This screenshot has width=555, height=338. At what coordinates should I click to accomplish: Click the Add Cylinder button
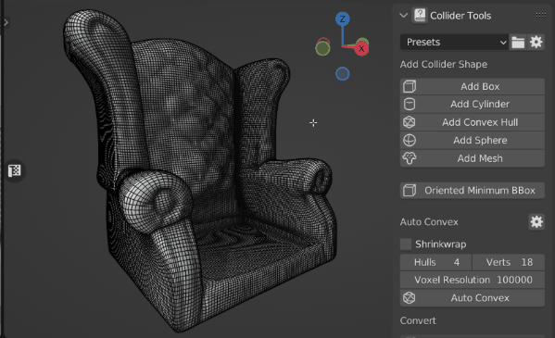point(473,104)
